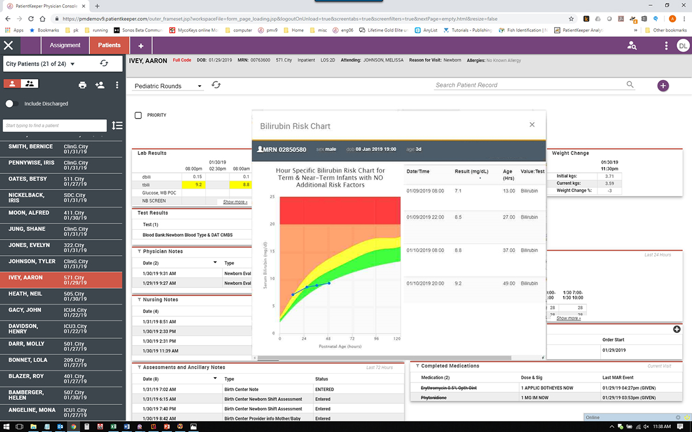This screenshot has width=692, height=432.
Task: Open Excel from the taskbar
Action: (x=114, y=426)
